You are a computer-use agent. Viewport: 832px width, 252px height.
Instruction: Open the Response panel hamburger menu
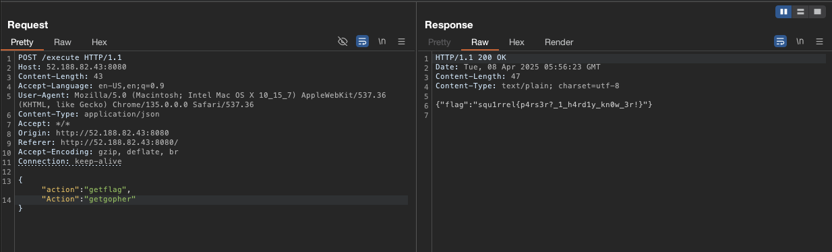tap(819, 42)
